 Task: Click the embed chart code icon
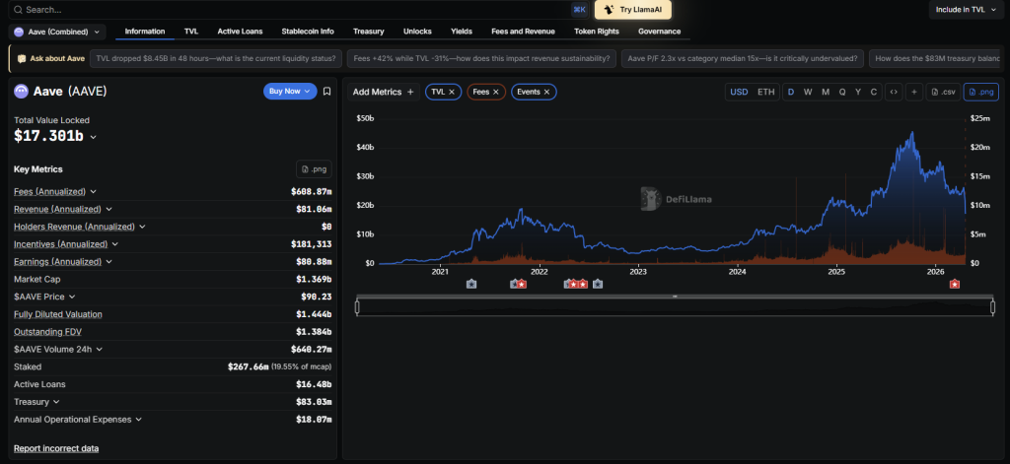click(893, 92)
